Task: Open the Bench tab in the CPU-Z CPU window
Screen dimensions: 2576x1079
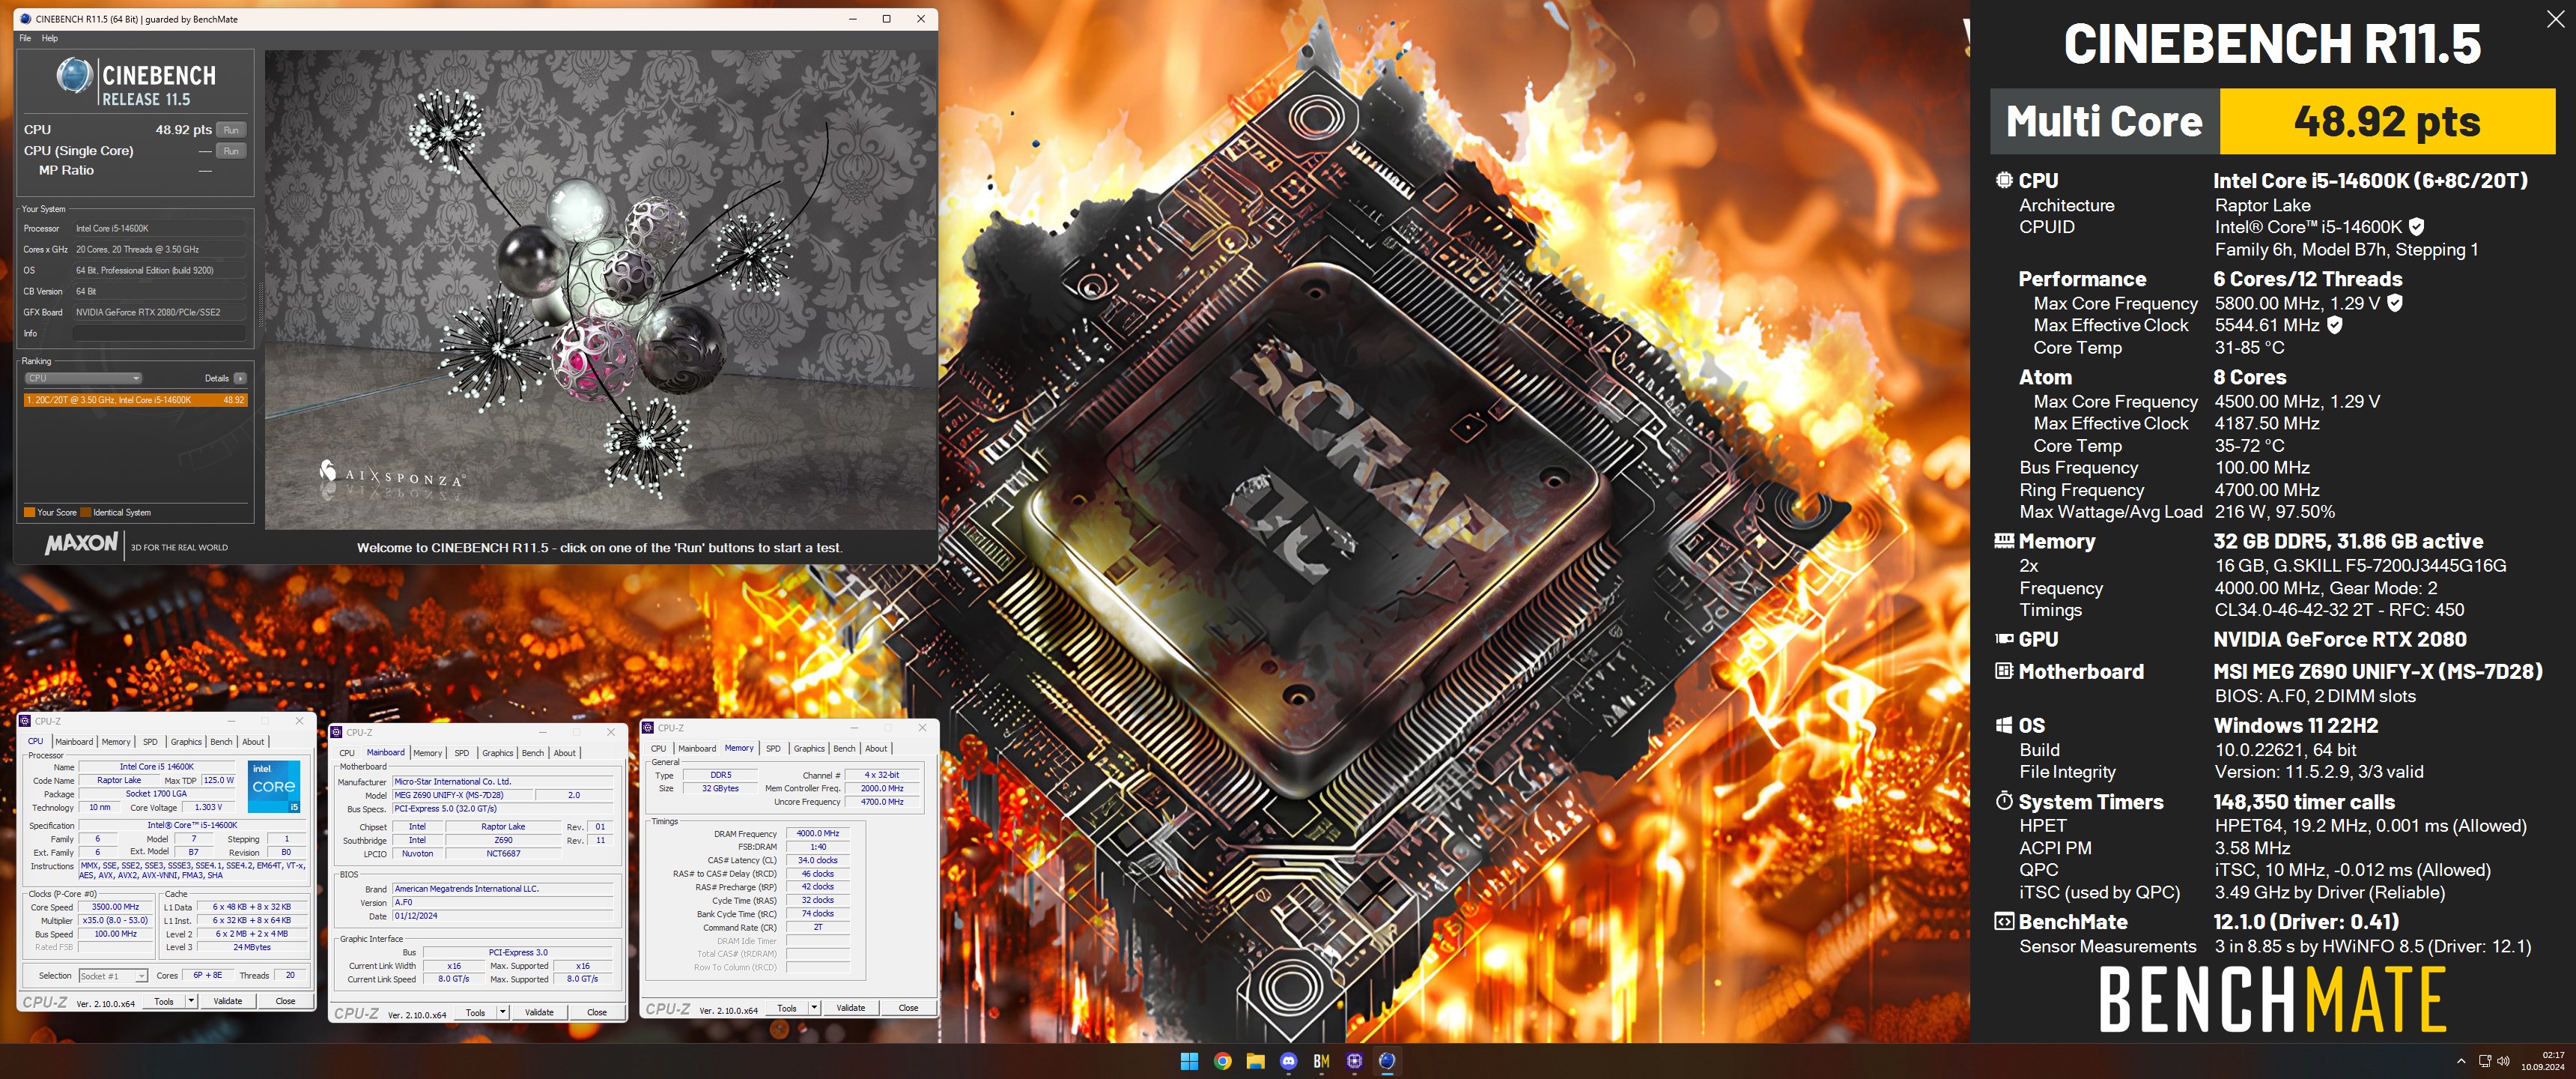Action: tap(221, 742)
